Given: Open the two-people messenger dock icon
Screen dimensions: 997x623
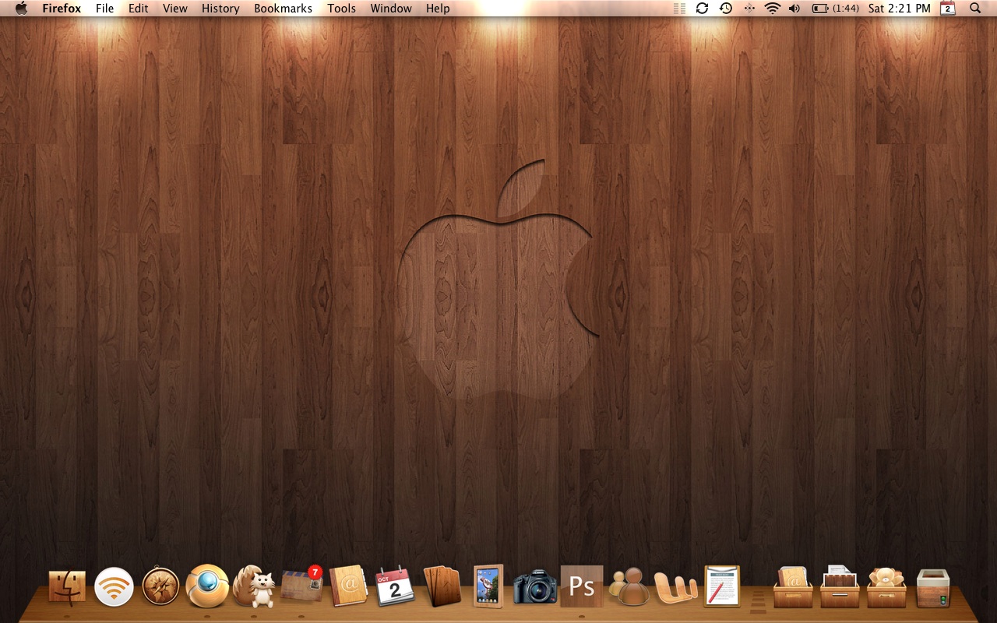Looking at the screenshot, I should point(629,586).
